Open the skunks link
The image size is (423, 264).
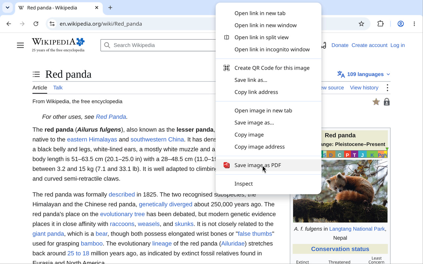click(x=184, y=224)
